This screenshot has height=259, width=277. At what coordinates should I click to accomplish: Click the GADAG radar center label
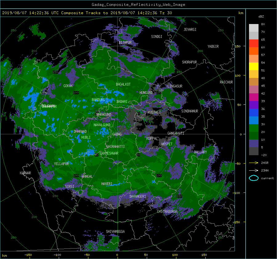pos(117,134)
